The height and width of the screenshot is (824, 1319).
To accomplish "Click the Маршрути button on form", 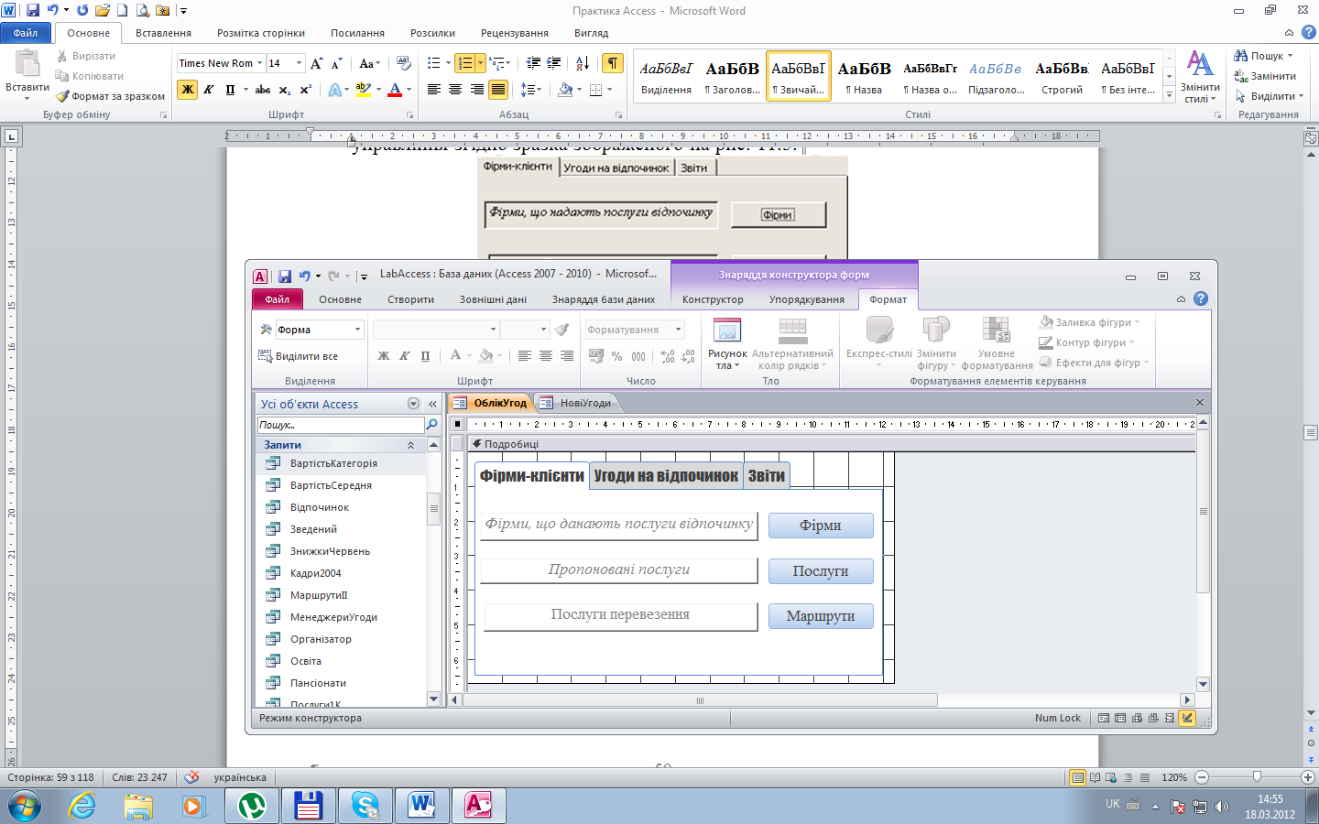I will pyautogui.click(x=821, y=616).
